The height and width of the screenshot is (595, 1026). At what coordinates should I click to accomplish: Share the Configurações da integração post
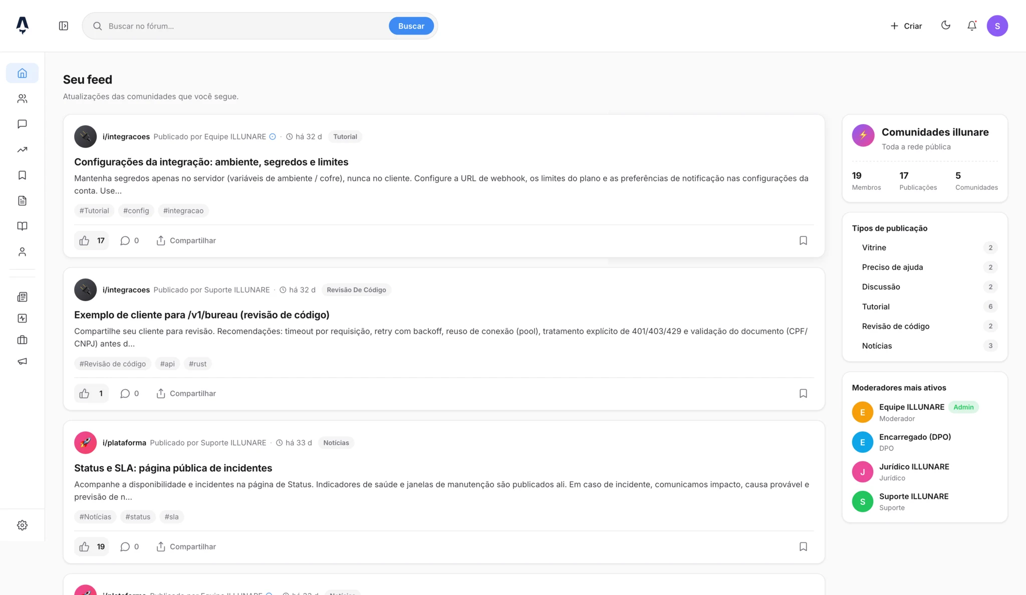[x=186, y=241]
